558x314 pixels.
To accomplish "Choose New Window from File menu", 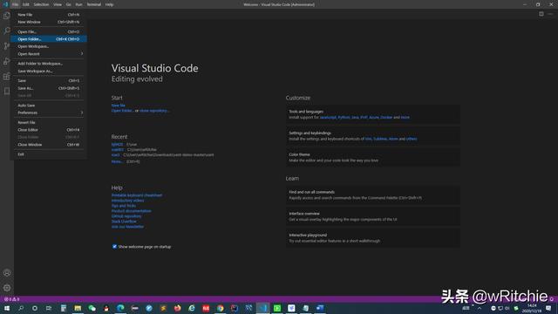I will click(x=49, y=22).
